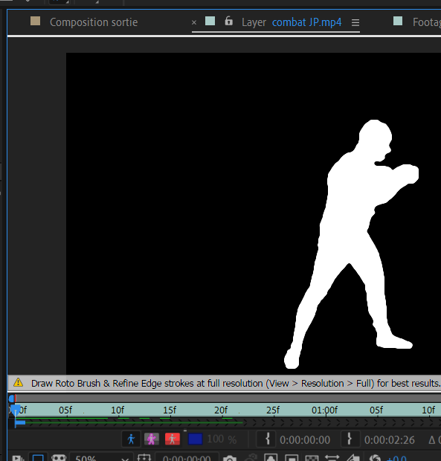This screenshot has height=461, width=441.
Task: Open the Layer panel hamburger menu
Action: coord(355,22)
